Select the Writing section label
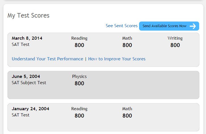The width and height of the screenshot is (206, 134). (175, 38)
